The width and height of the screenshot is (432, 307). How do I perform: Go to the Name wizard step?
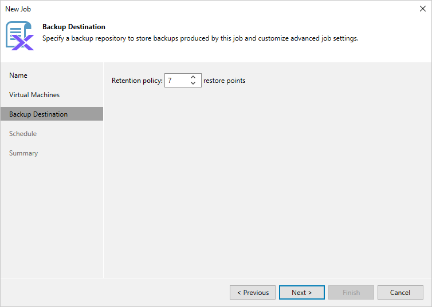18,75
